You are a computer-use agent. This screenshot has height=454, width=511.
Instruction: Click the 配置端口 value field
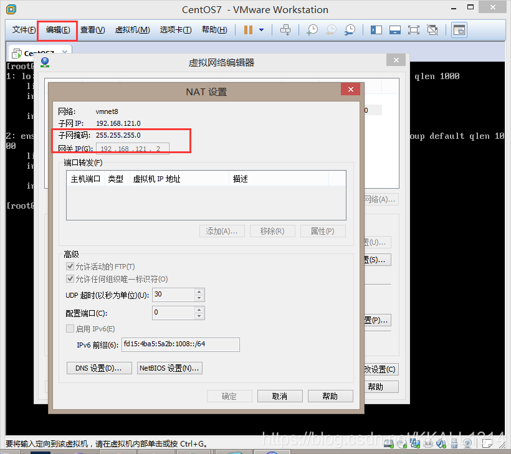173,313
